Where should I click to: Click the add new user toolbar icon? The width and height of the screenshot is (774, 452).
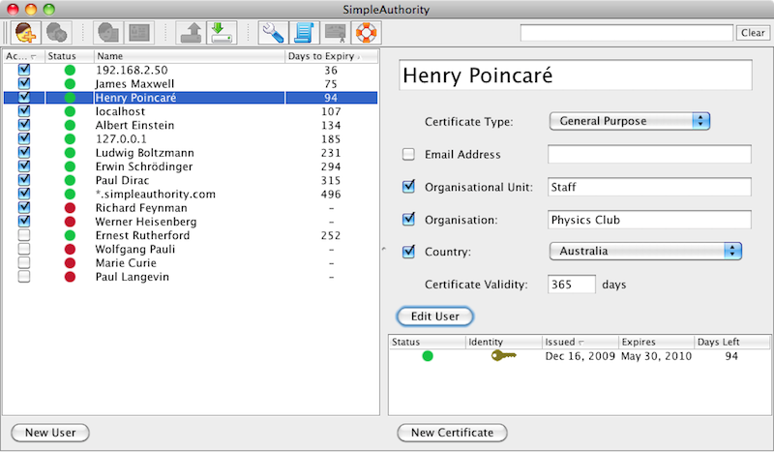[26, 32]
